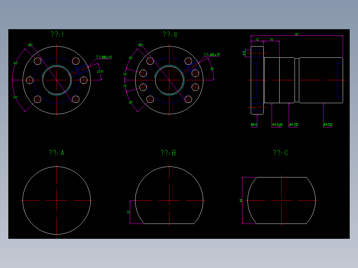Click the 12 flange thickness dimension
Screen dimensions: 358x268
(x=257, y=39)
